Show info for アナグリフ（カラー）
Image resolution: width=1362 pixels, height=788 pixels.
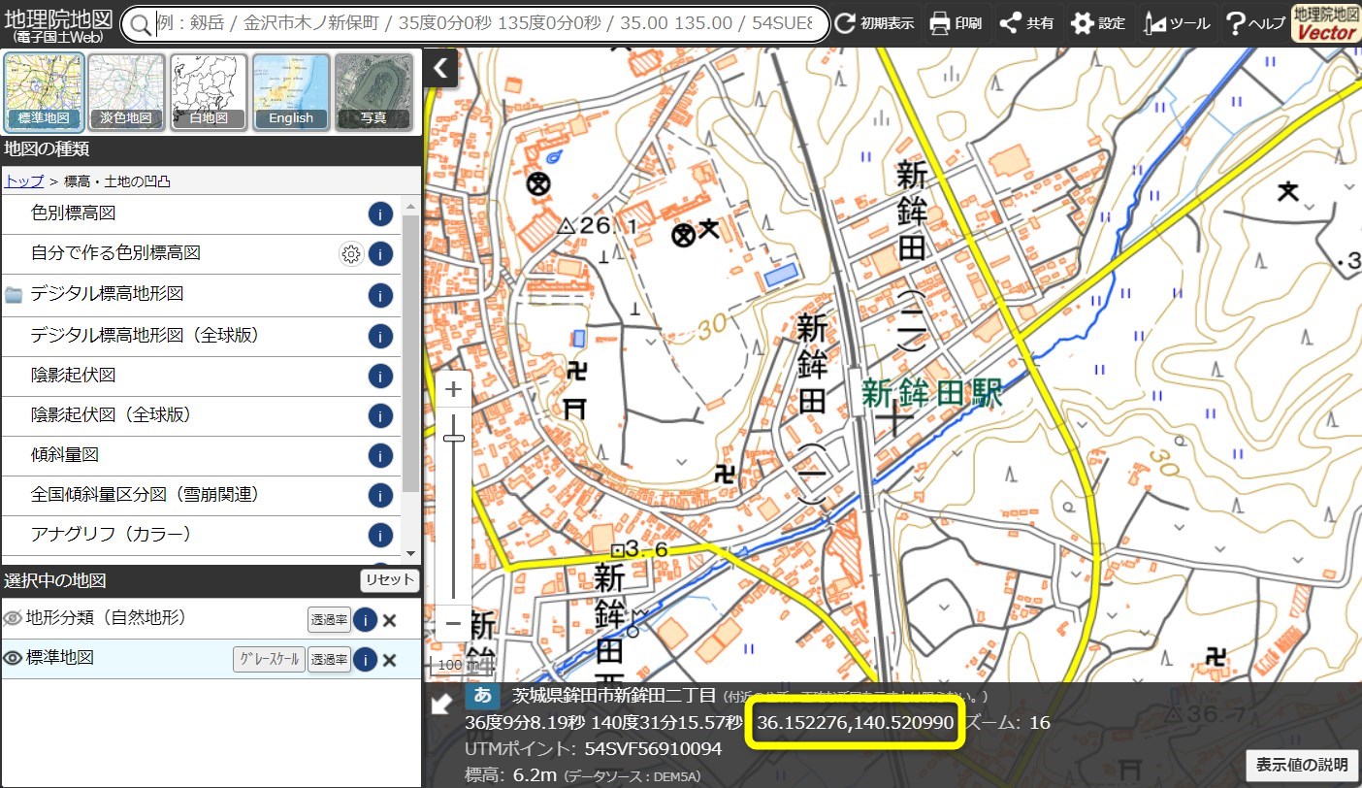(380, 536)
